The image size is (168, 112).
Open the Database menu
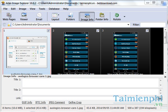(54, 9)
